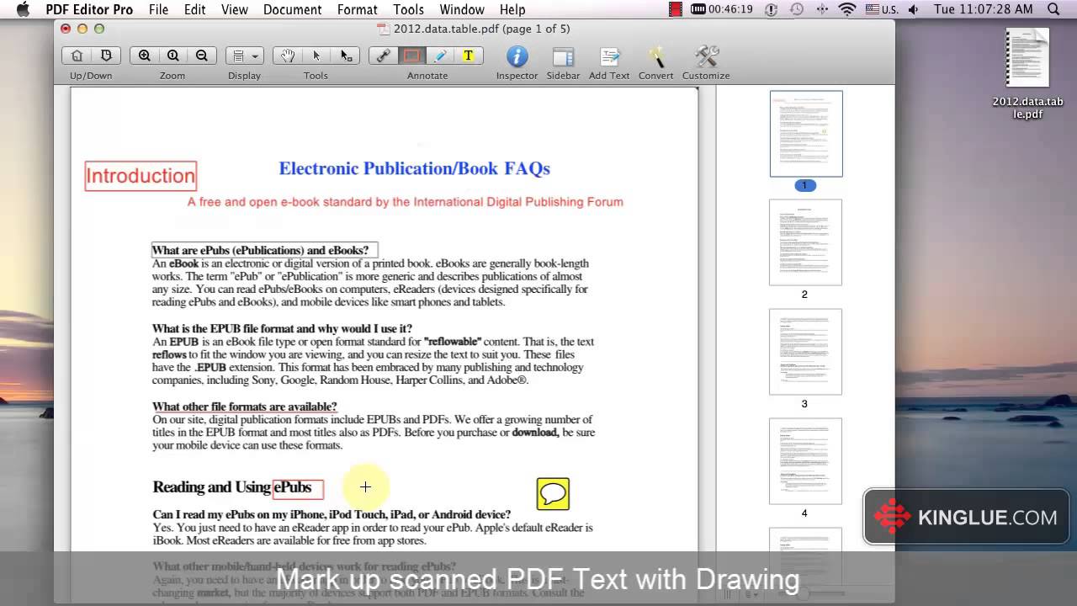Screen dimensions: 1077x606
Task: Select the object selection arrow tool
Action: coord(346,56)
